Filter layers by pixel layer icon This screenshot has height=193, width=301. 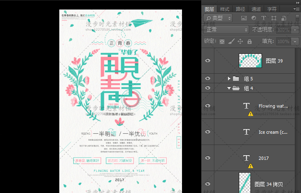[244, 18]
